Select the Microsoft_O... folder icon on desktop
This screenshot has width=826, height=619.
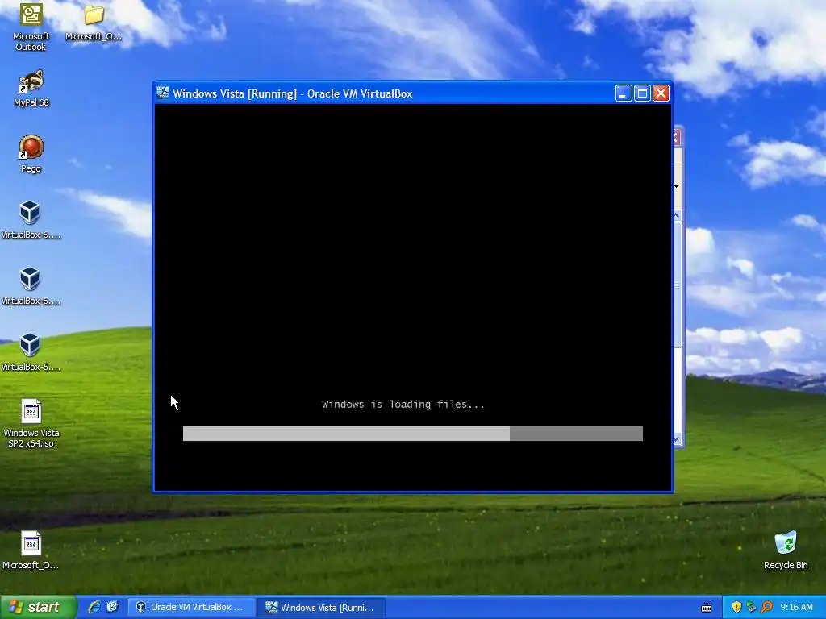tap(94, 22)
